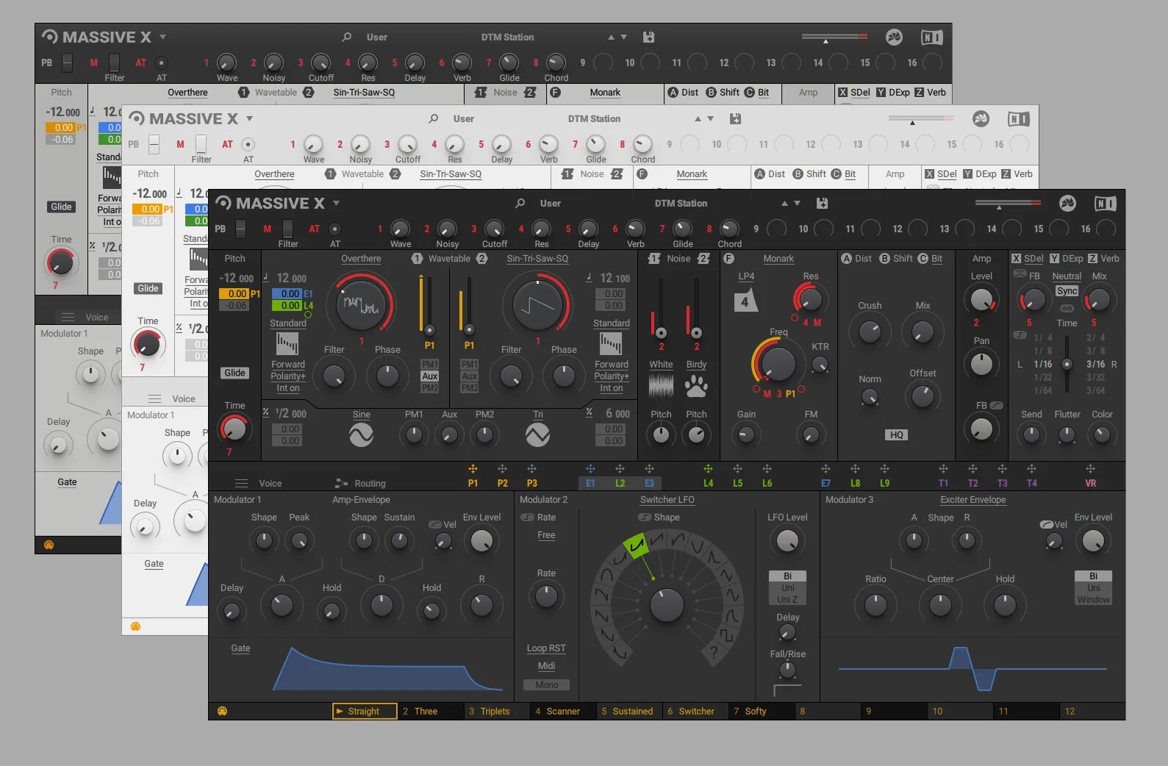
Task: Open the Sin-Tri-Saw-SQ wavetable selector
Action: coord(537,259)
